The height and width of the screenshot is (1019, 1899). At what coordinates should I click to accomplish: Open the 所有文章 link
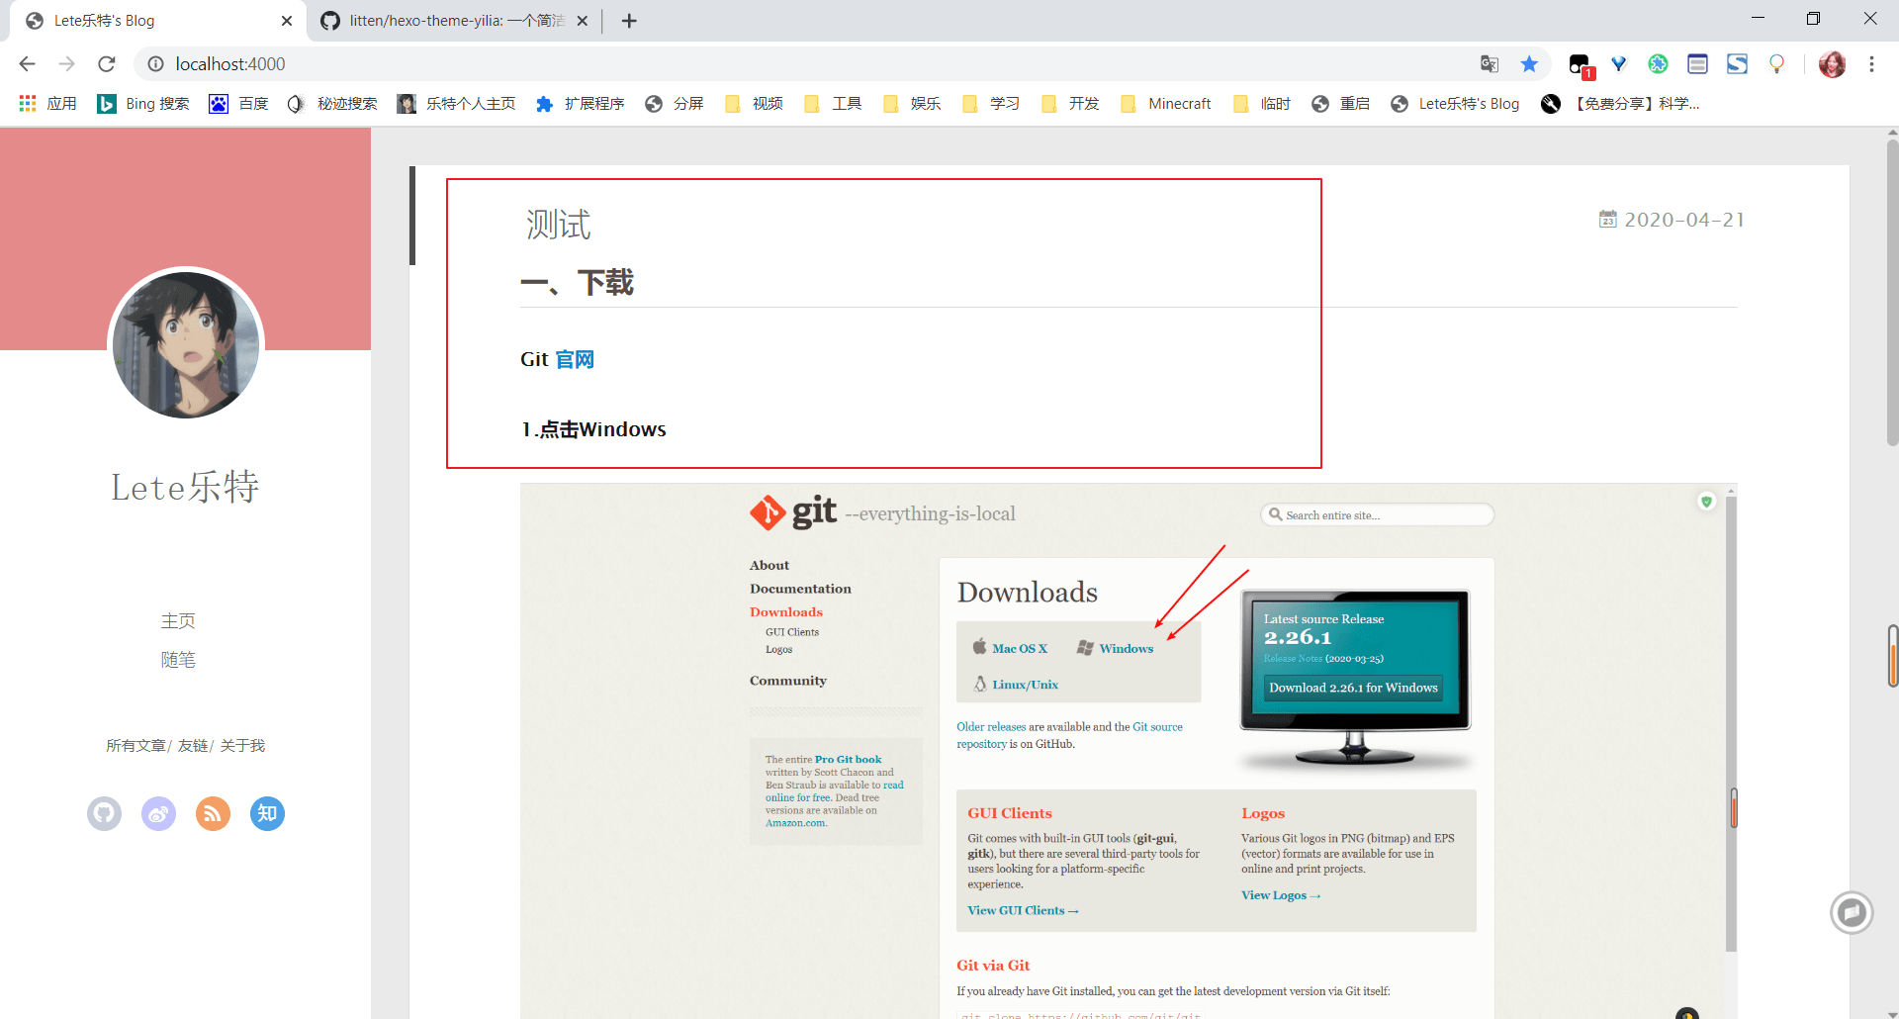pyautogui.click(x=136, y=746)
